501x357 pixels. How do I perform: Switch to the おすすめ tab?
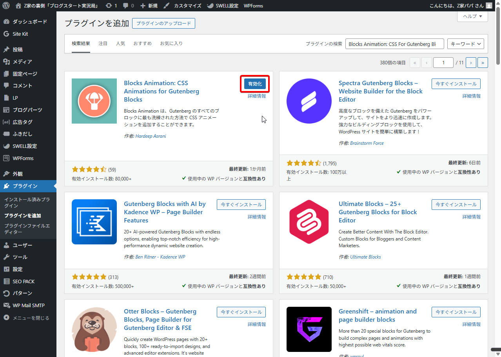pos(142,44)
